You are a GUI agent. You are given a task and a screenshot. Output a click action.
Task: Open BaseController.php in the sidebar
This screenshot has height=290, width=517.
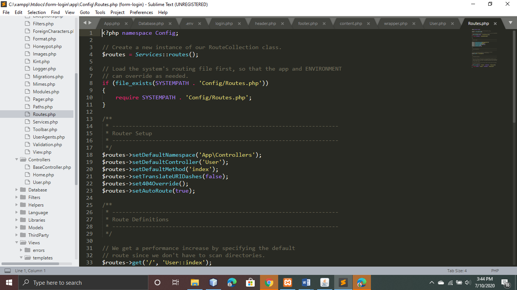52,167
